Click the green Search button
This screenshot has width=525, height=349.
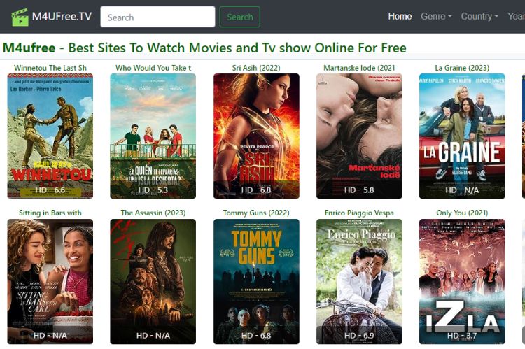(239, 17)
